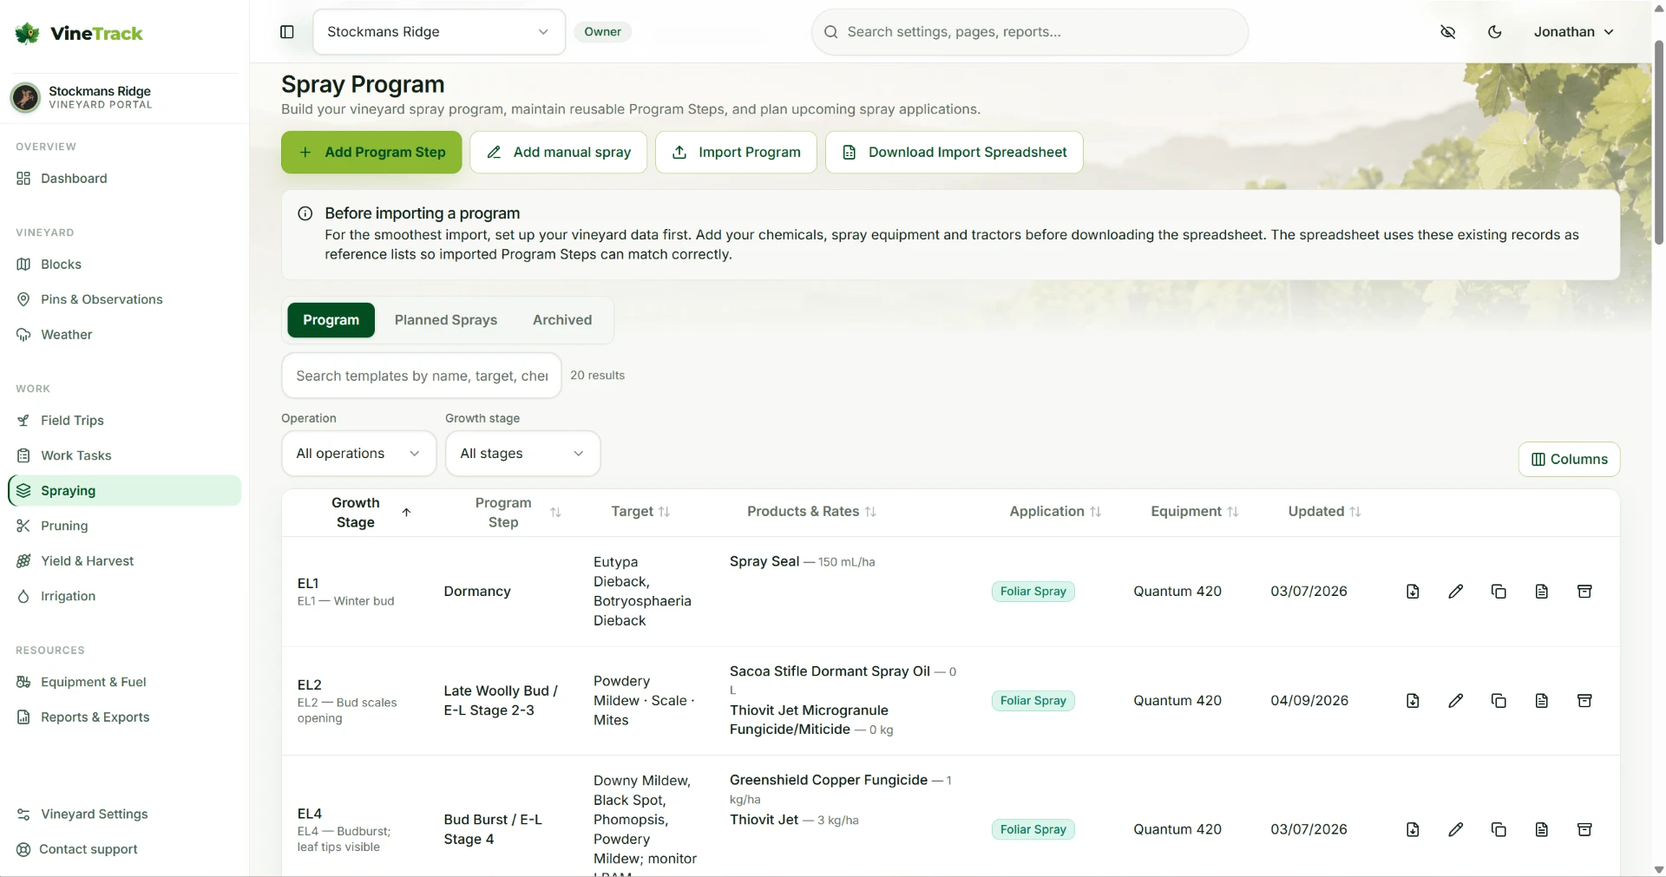Click document icon for Late Woolly Bud row
This screenshot has width=1666, height=877.
[x=1542, y=701]
